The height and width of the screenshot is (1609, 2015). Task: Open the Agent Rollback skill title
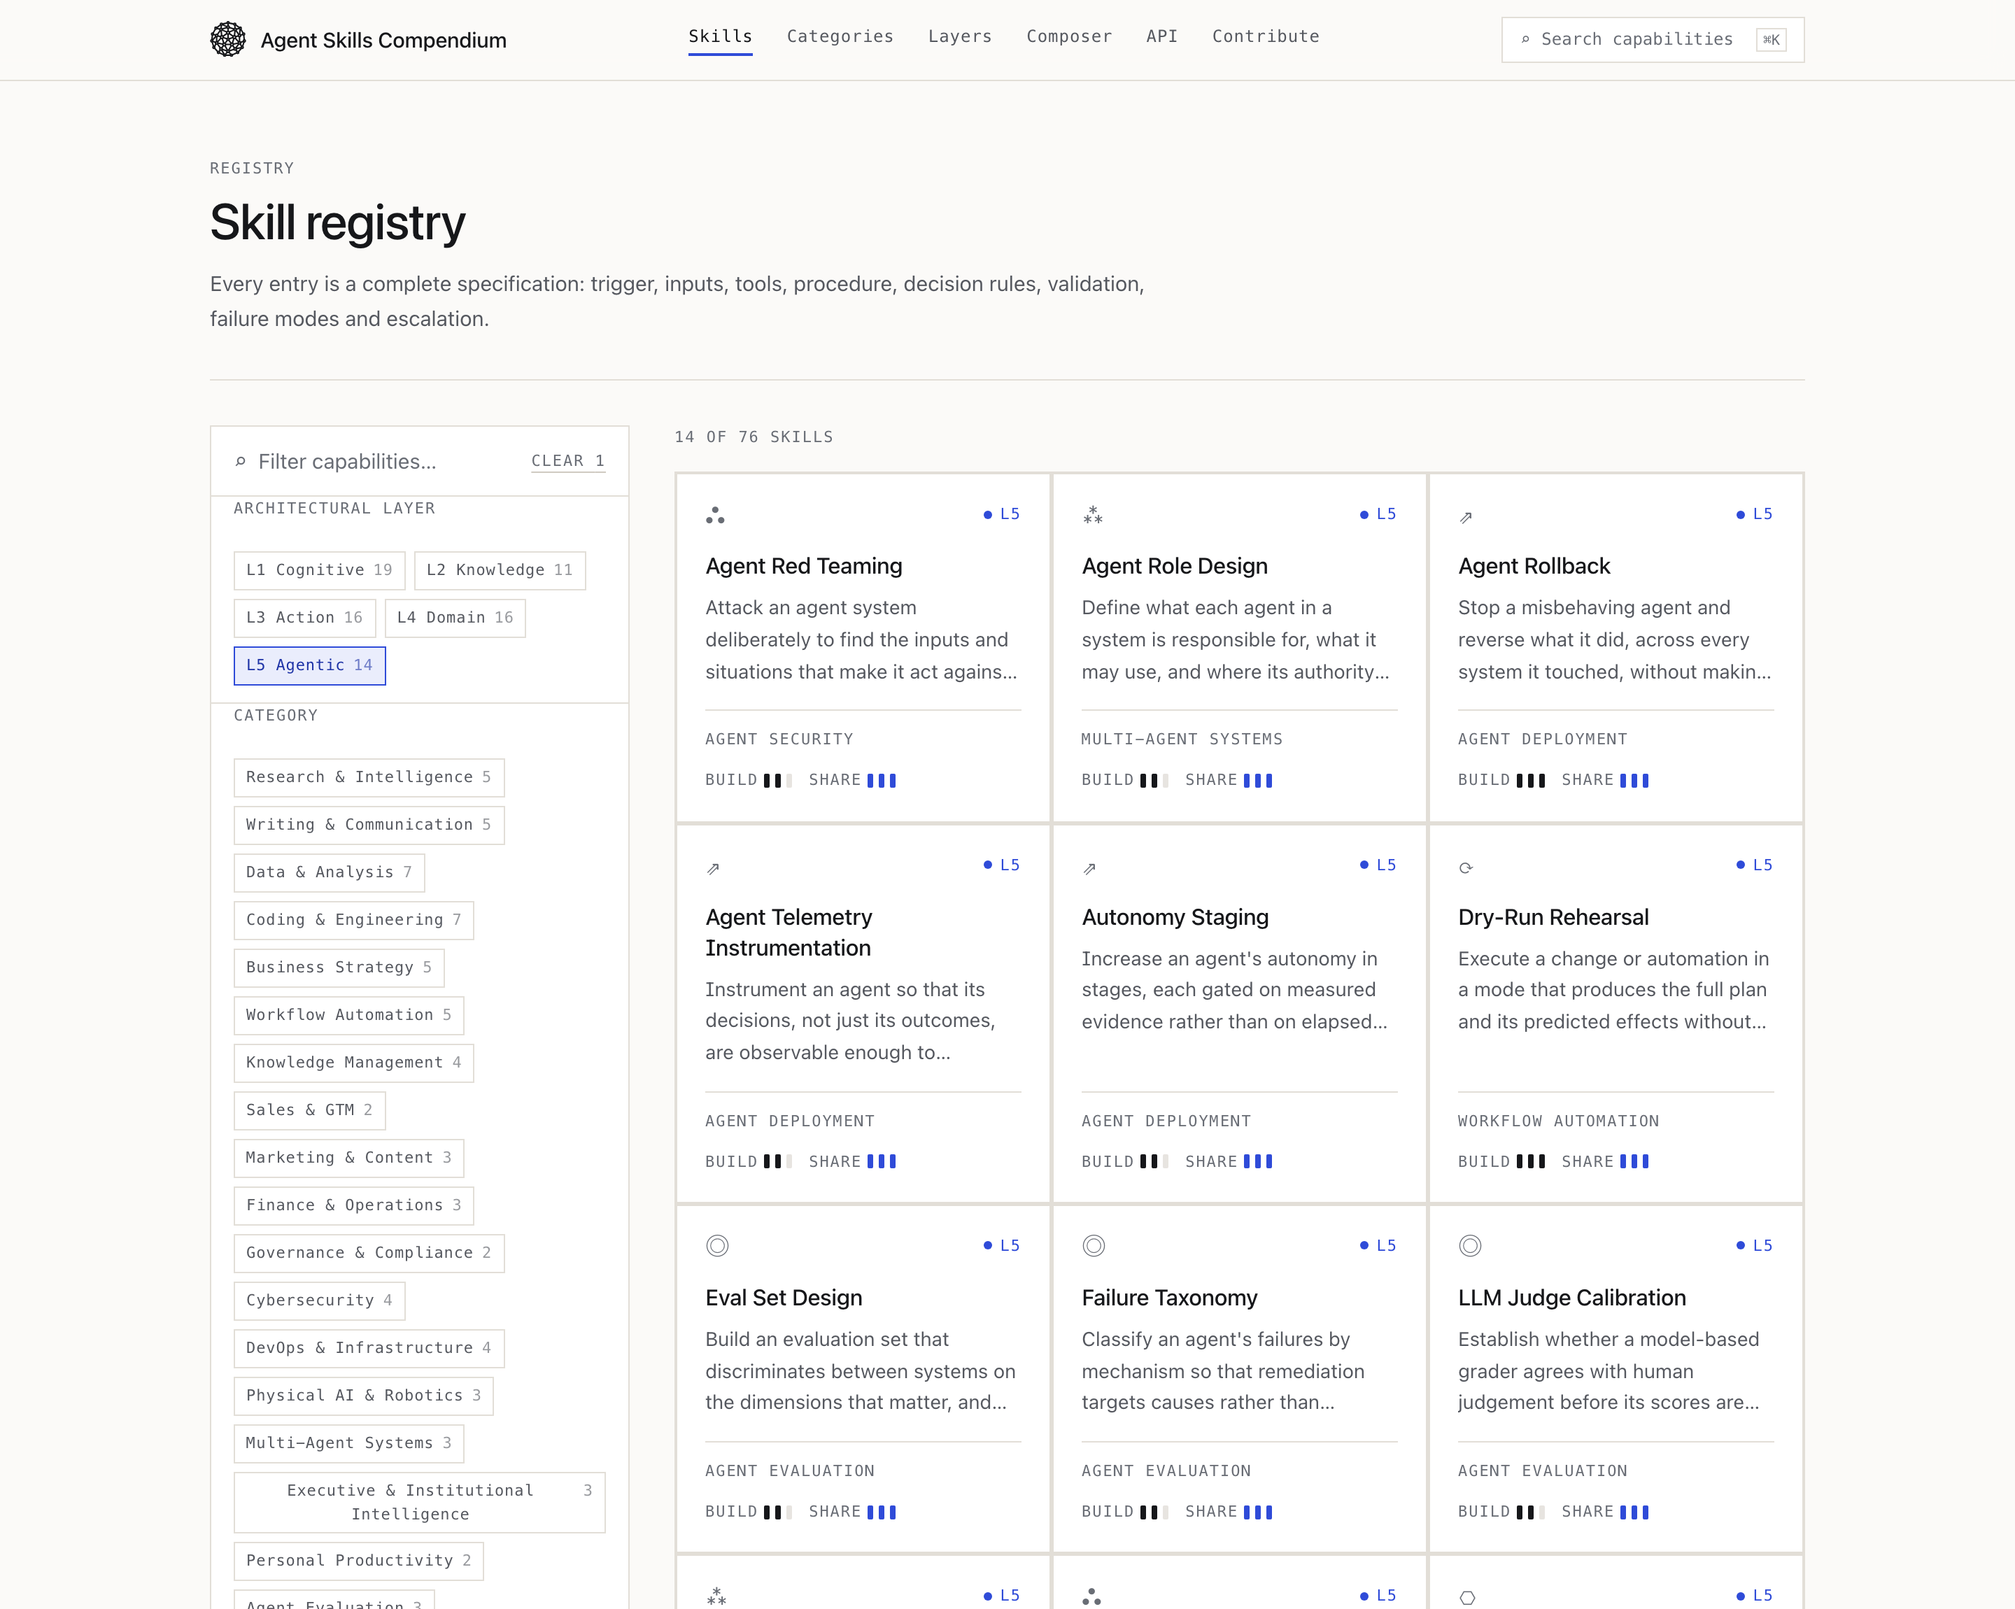click(1534, 566)
